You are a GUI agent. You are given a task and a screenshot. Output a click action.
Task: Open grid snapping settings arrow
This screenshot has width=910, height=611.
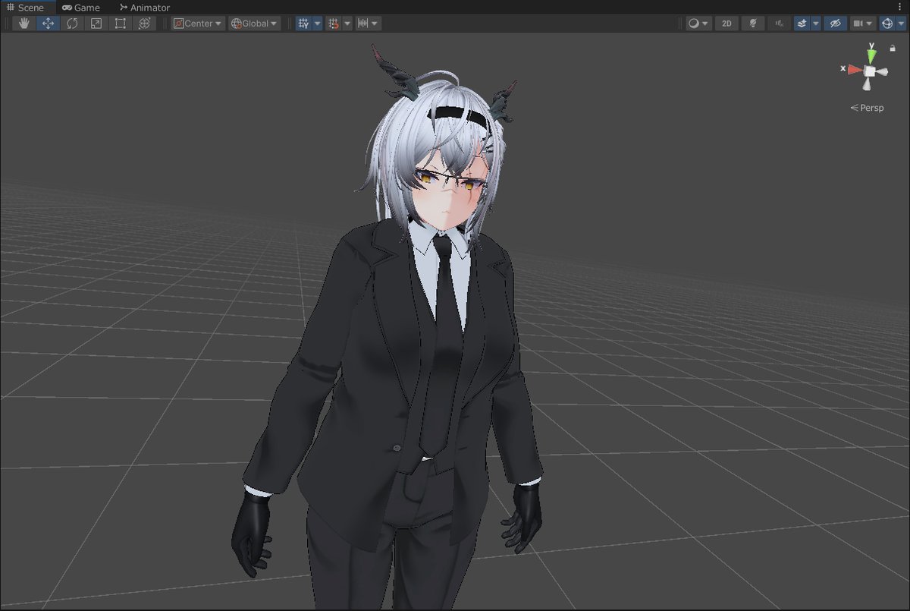(x=347, y=24)
